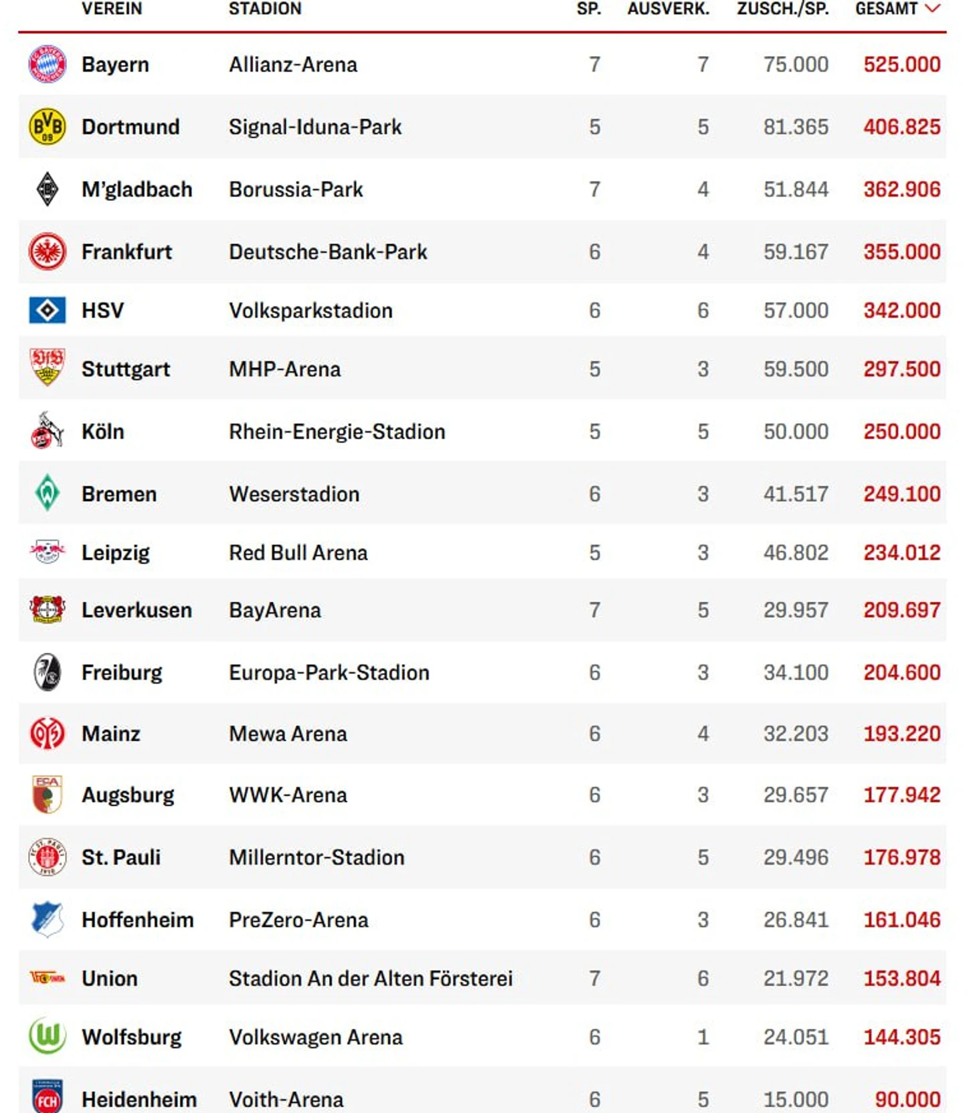The width and height of the screenshot is (977, 1113).
Task: Click the Werder Bremen green logo
Action: click(x=47, y=494)
